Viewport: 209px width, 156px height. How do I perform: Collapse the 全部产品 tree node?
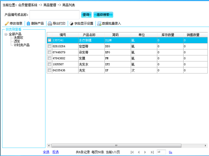coord(6,34)
